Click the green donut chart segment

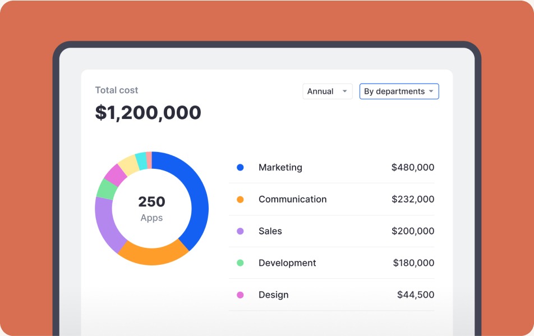[x=106, y=189]
